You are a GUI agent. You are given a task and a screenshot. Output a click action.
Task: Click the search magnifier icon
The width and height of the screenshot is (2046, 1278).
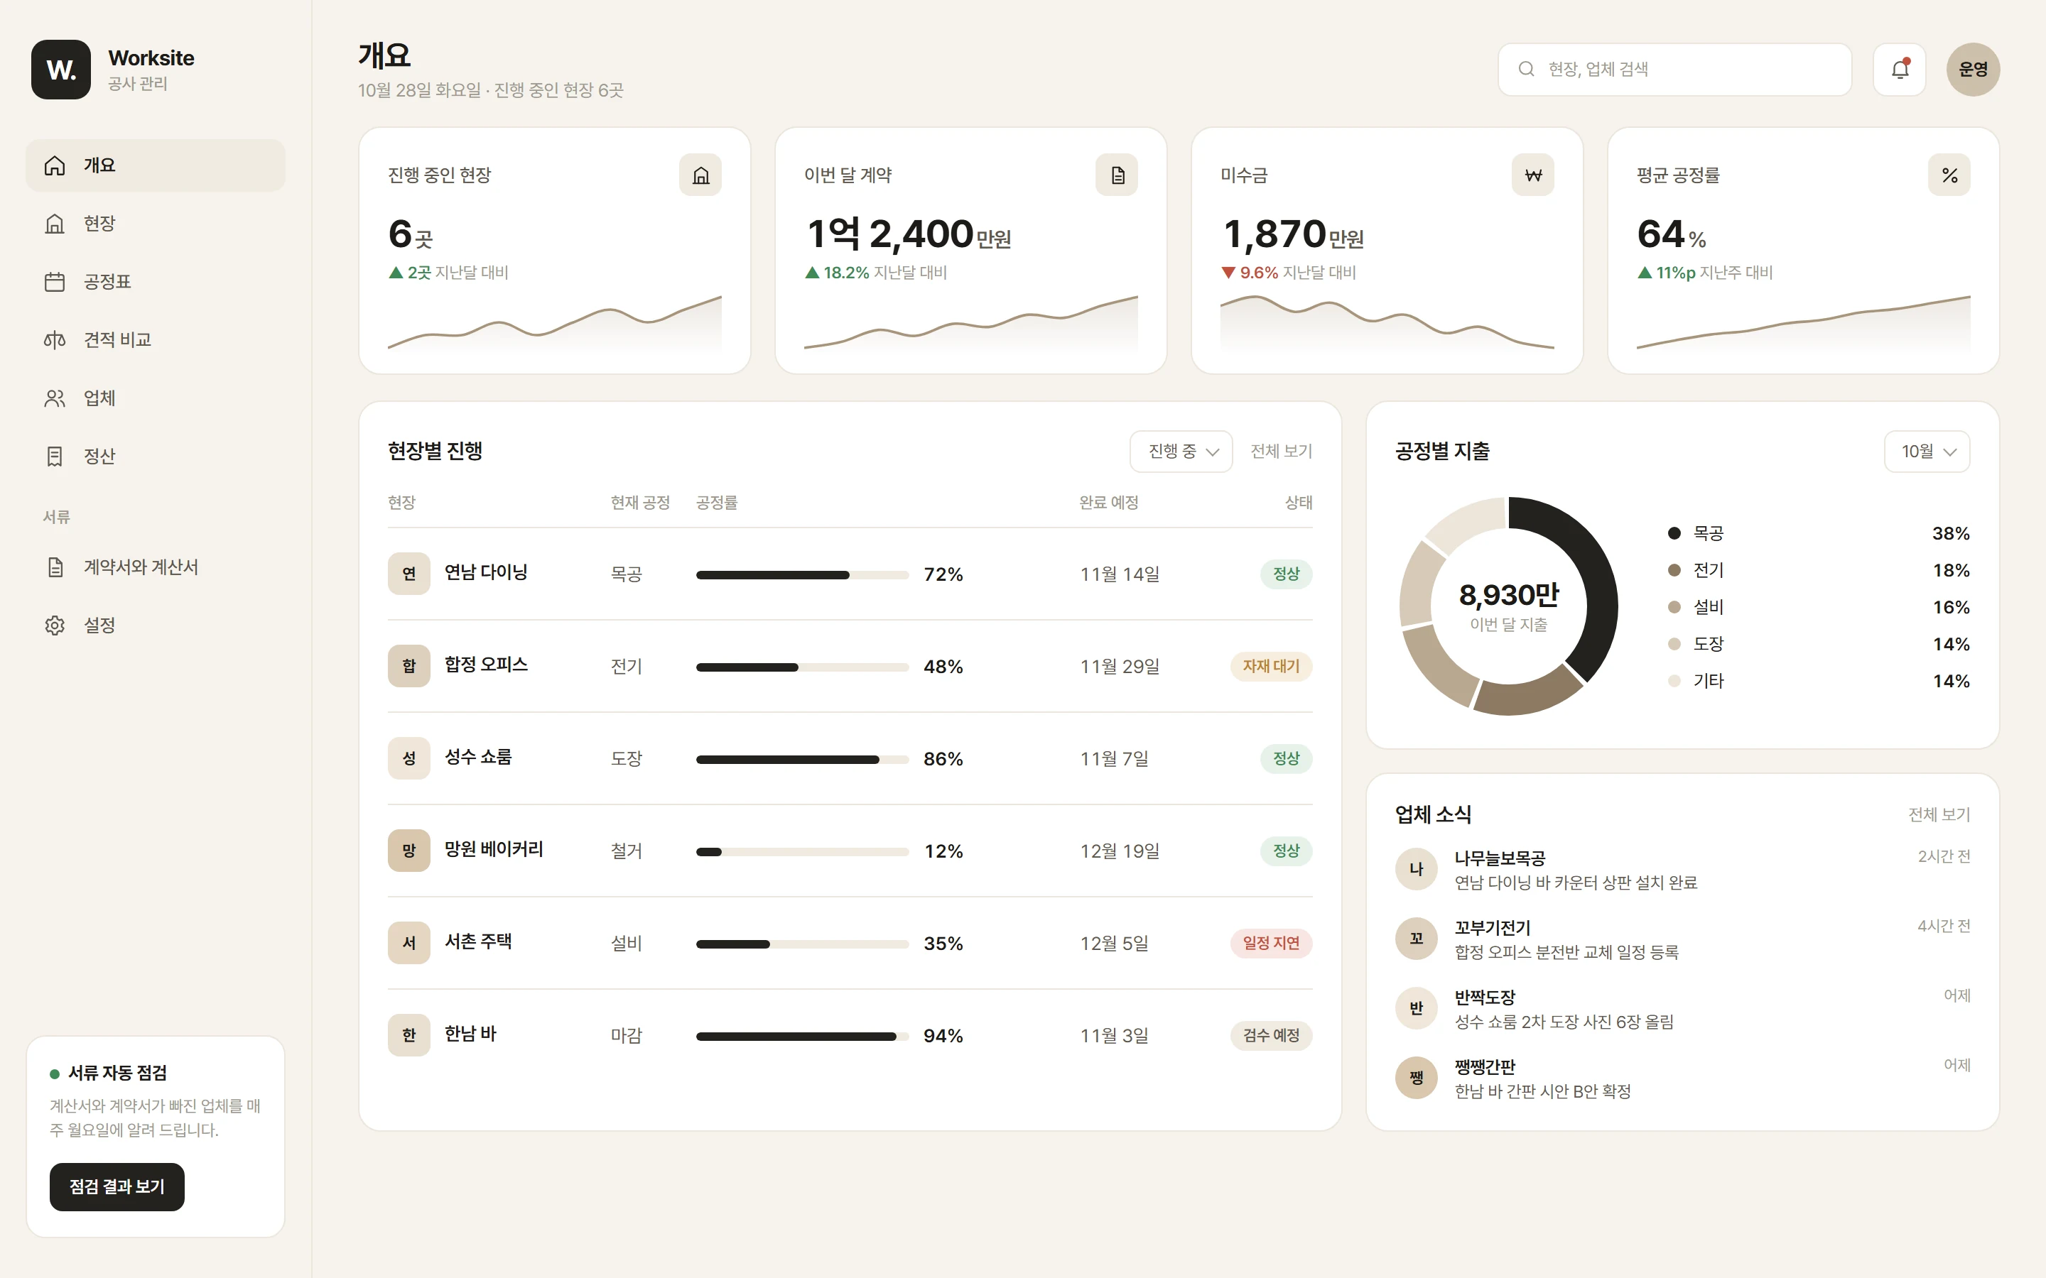click(1526, 70)
